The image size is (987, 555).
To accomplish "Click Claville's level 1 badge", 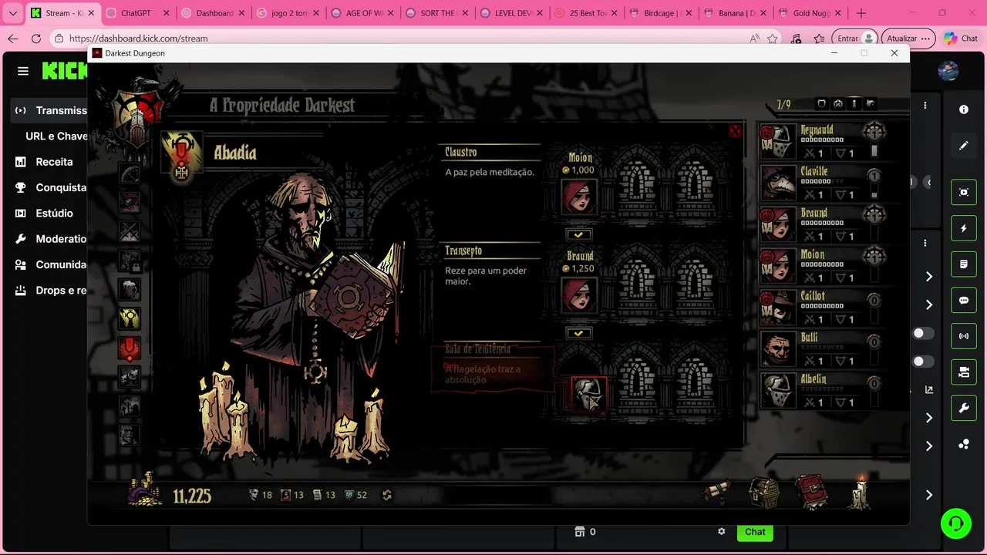I will [x=874, y=176].
